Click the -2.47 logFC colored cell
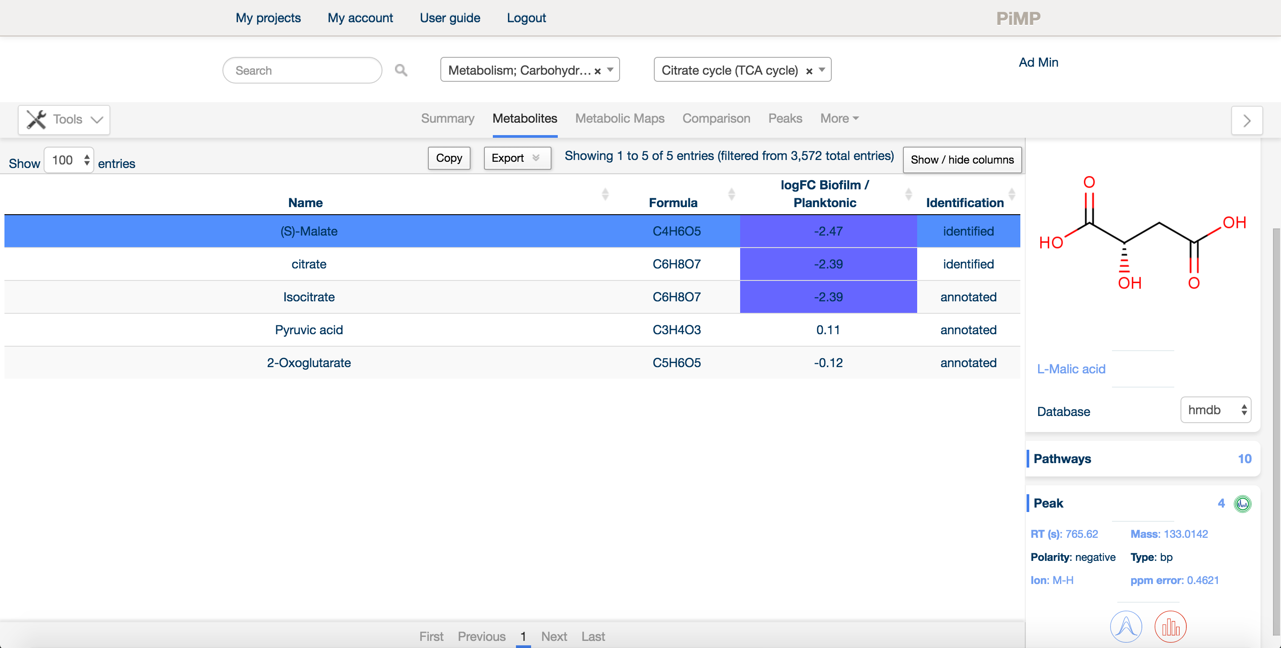This screenshot has height=648, width=1281. click(828, 231)
